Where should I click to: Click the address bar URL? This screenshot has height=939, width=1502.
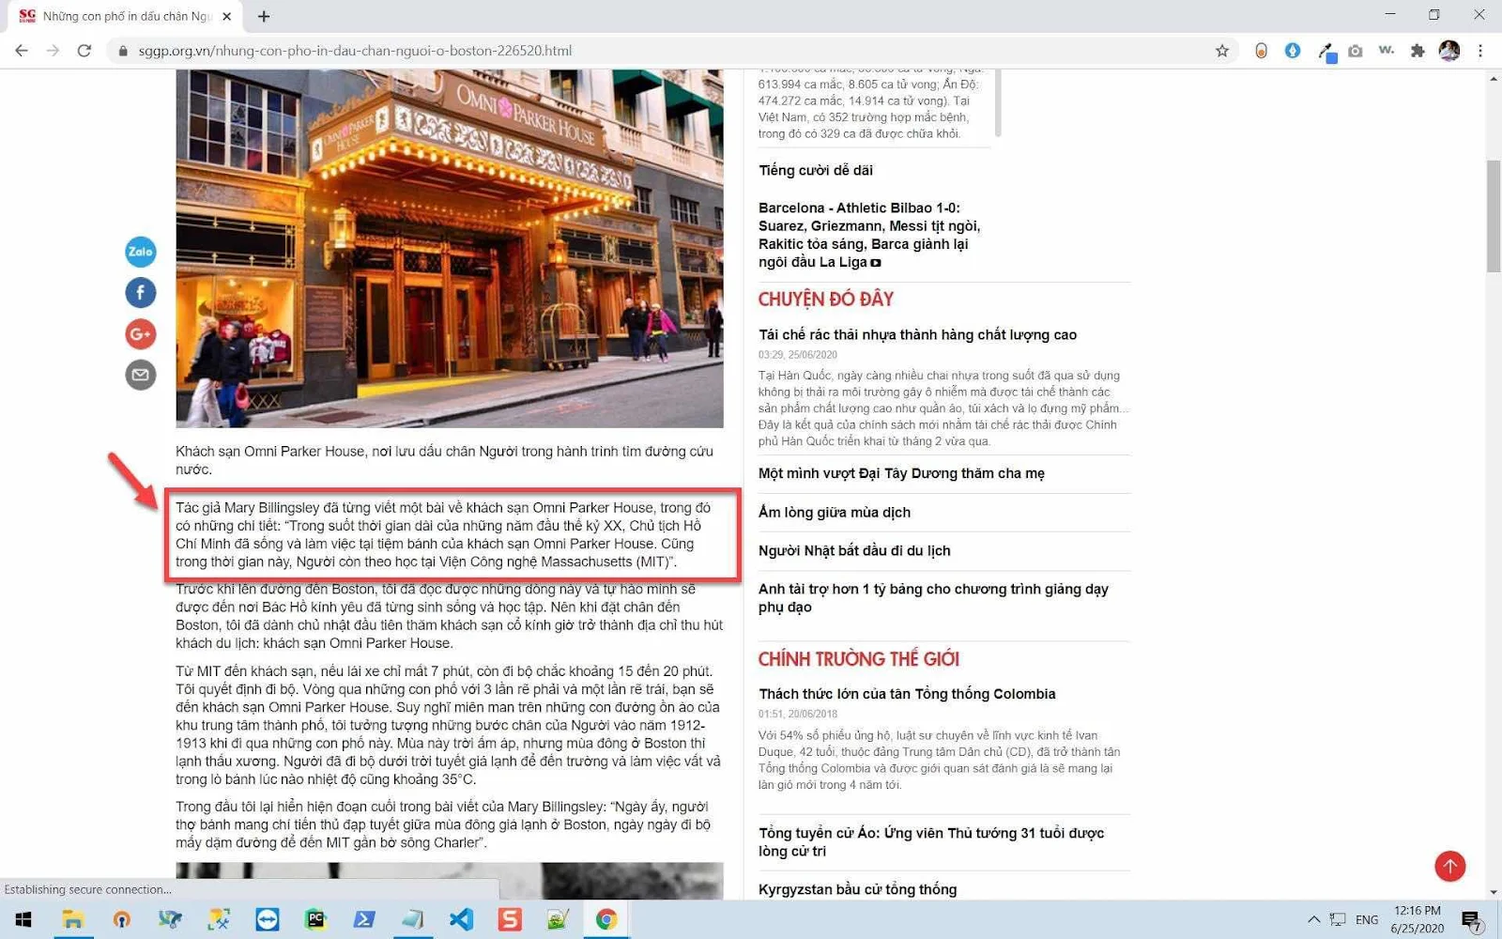pos(355,51)
